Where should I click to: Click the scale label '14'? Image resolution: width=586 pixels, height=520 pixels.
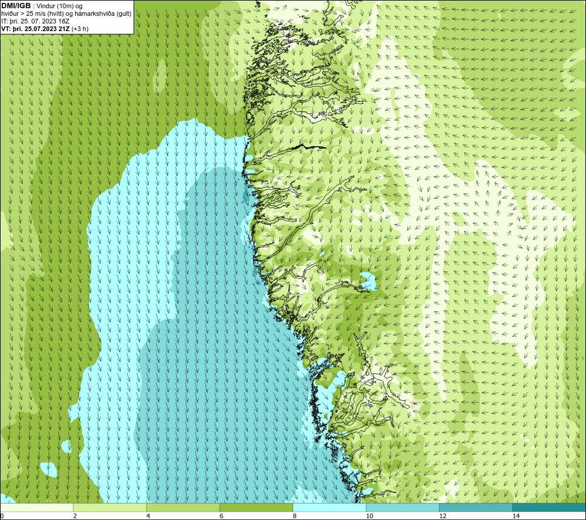coord(516,516)
